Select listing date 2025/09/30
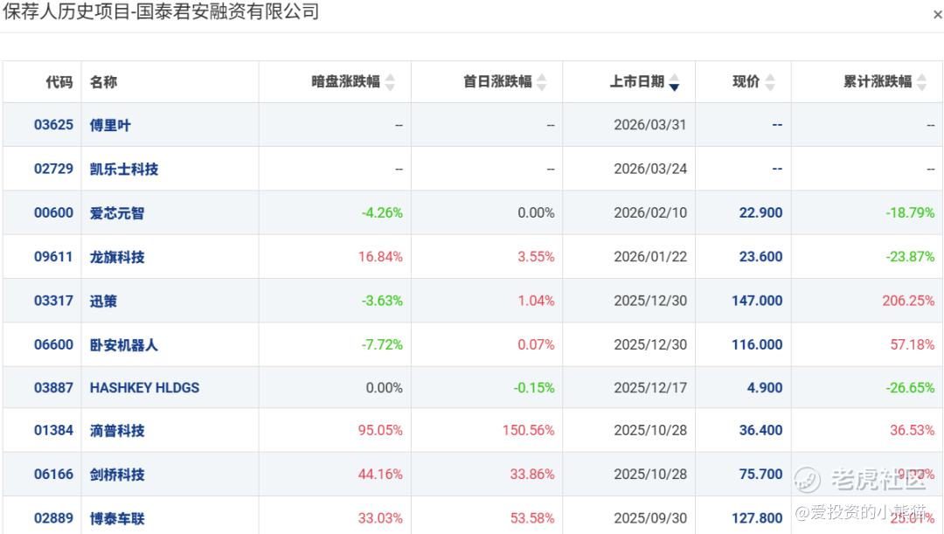Screen dimensions: 944x534 tap(650, 517)
